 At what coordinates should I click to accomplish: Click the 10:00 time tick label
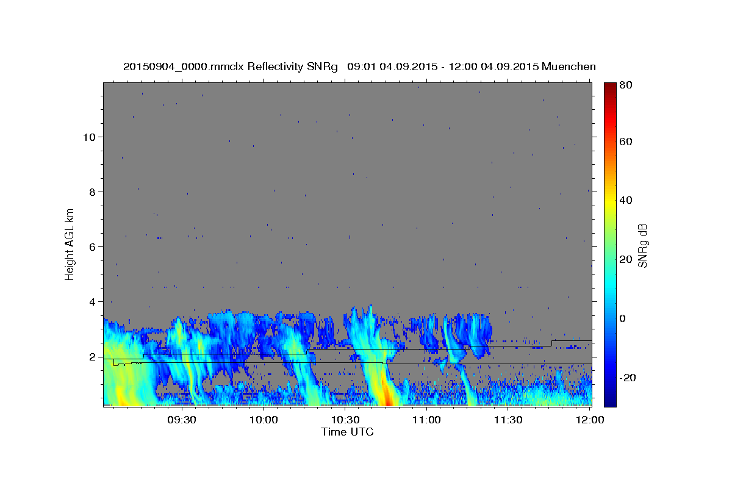click(x=264, y=420)
